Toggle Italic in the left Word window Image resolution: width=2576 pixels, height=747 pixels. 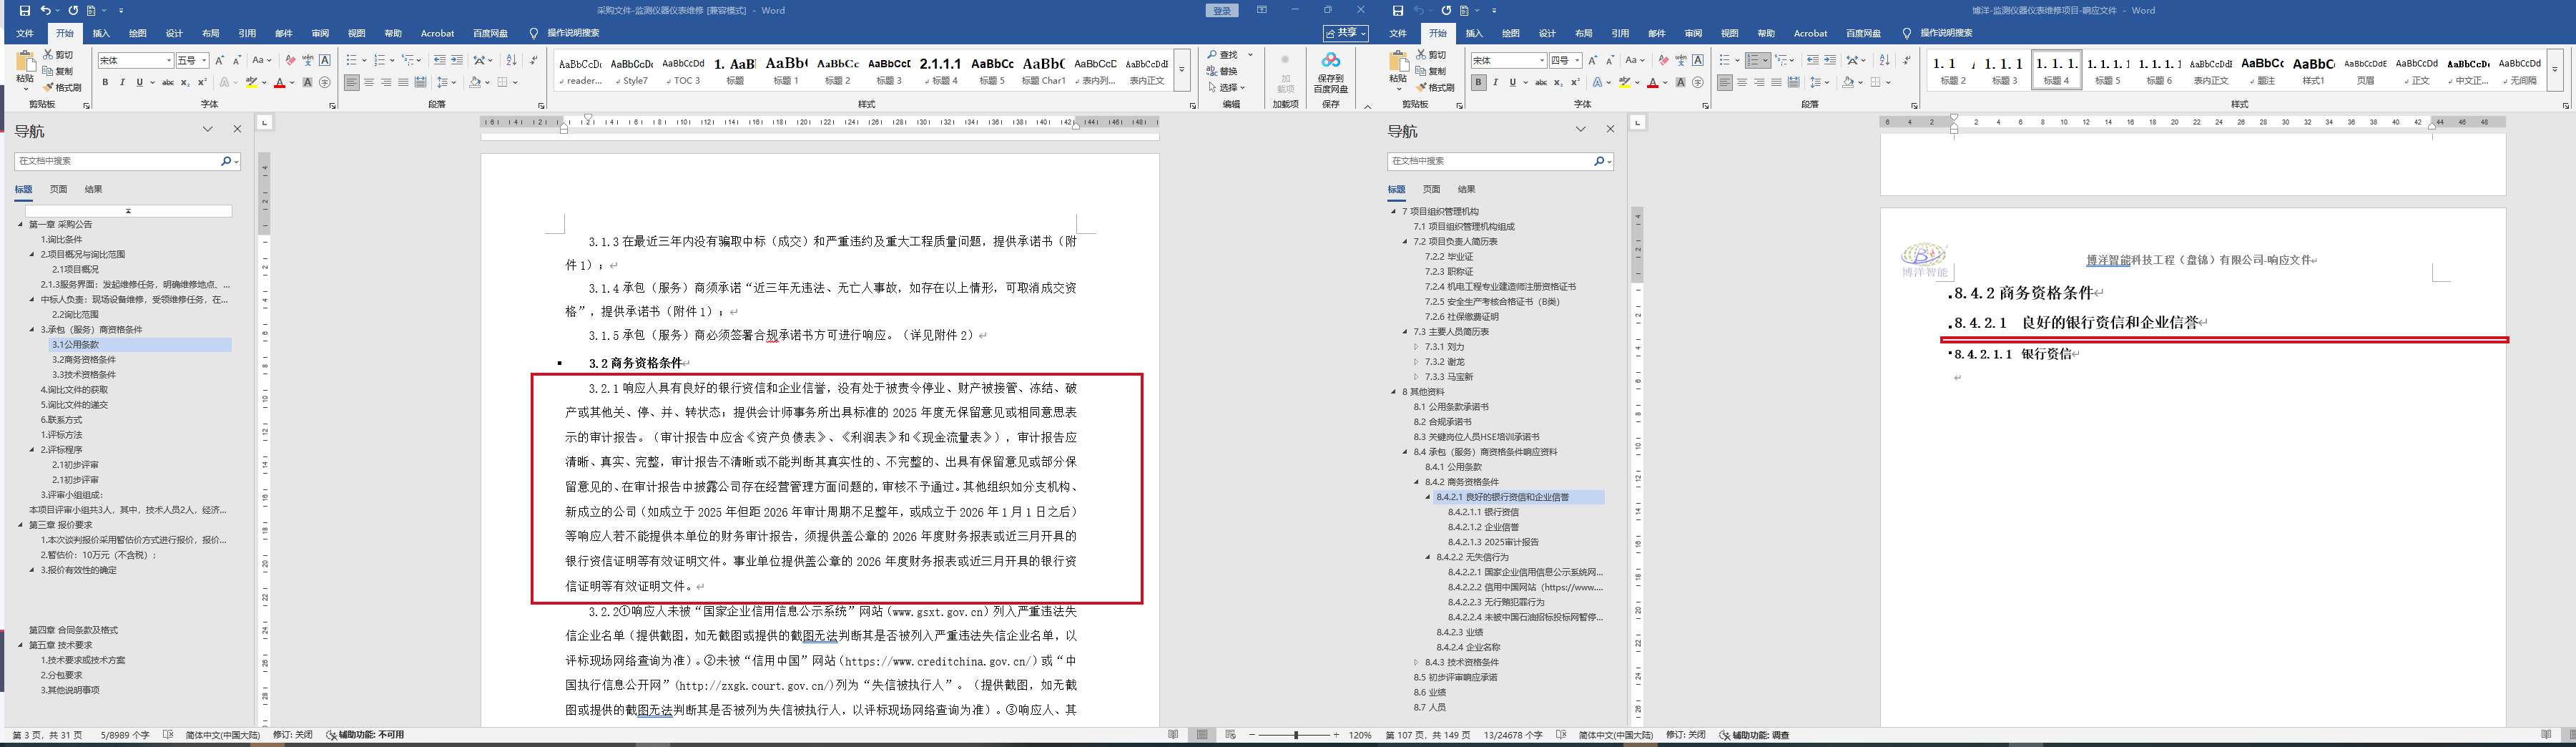coord(122,83)
